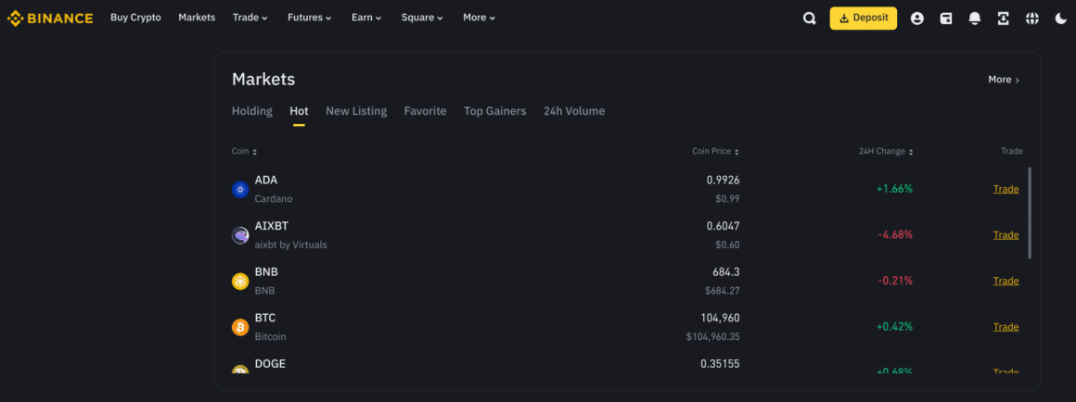
Task: Select the Hot tab
Action: [x=300, y=111]
